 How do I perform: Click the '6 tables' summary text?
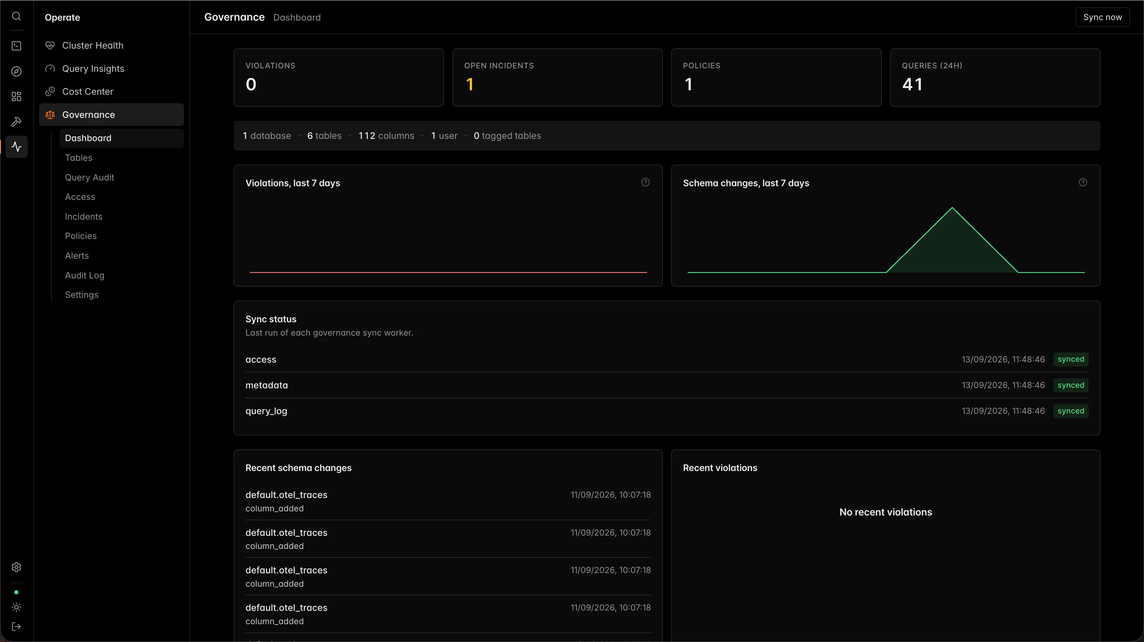324,135
